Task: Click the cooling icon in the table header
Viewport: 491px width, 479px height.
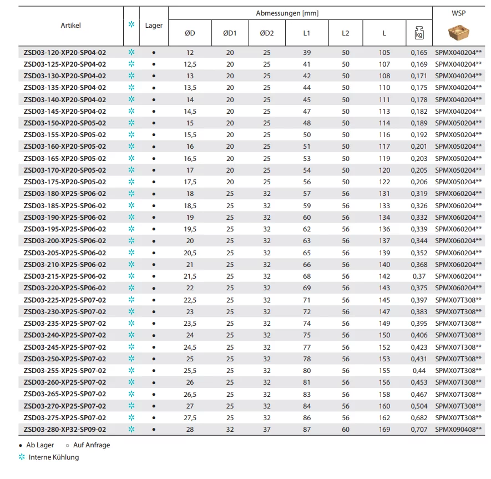Action: click(131, 25)
